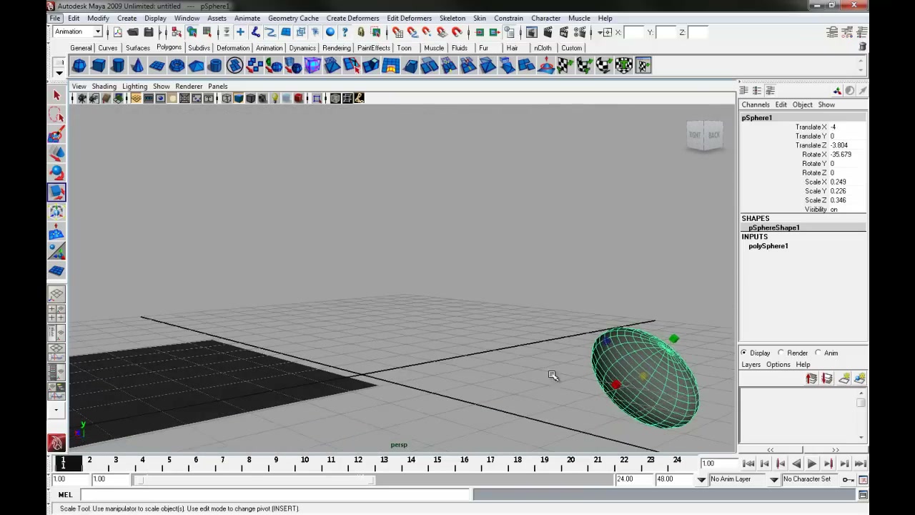The height and width of the screenshot is (515, 915).
Task: Activate the Rotate tool in toolbox
Action: [56, 173]
